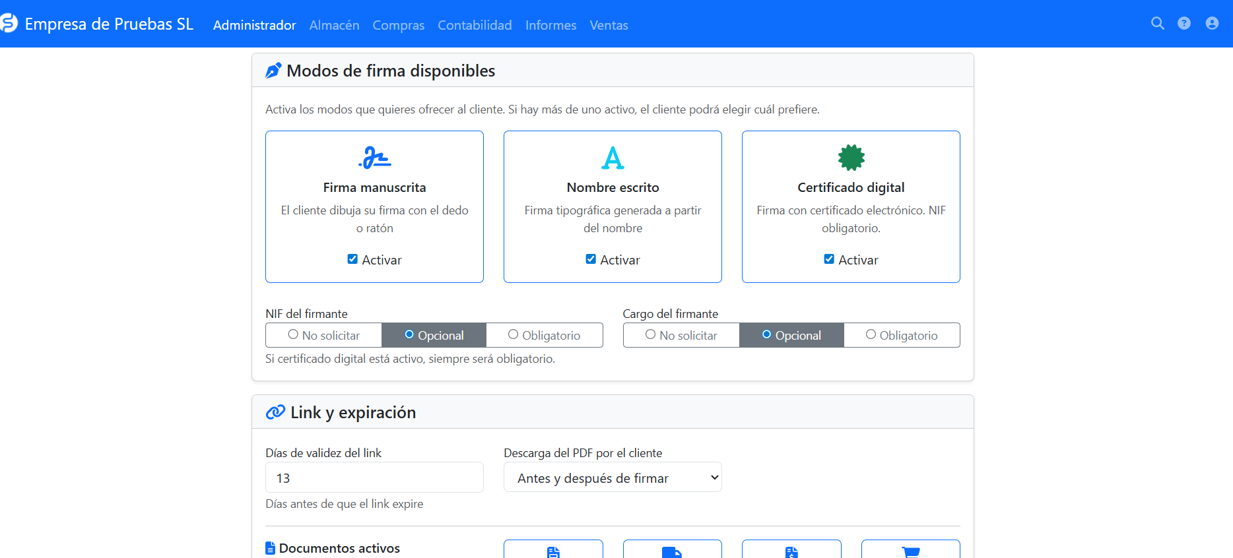Image resolution: width=1233 pixels, height=558 pixels.
Task: Click the green Certificado digital seal icon
Action: 851,158
